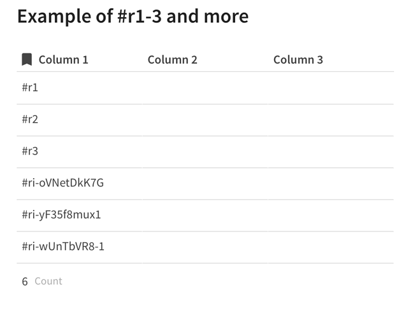Select the #r3 row cell
Viewport: 420px width, 318px height.
point(30,151)
